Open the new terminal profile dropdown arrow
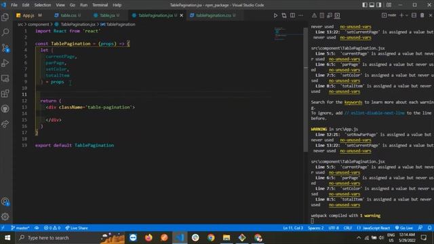The image size is (434, 244). 407,16
